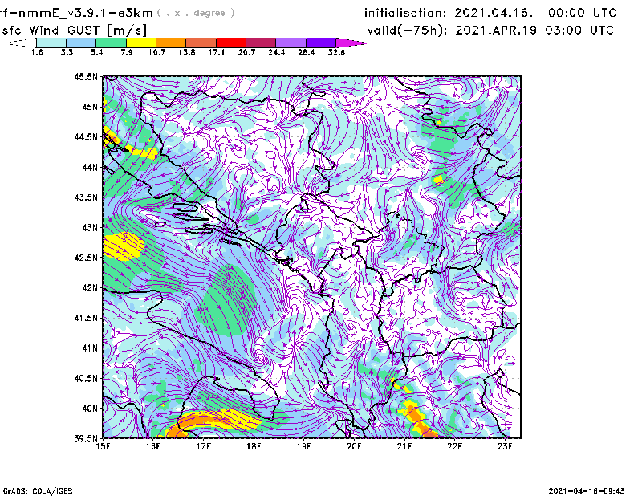Click the colorbar value 1.6
The image size is (642, 496).
pos(37,52)
